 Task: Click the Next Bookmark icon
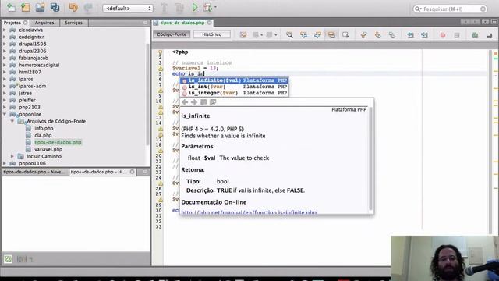click(x=377, y=34)
